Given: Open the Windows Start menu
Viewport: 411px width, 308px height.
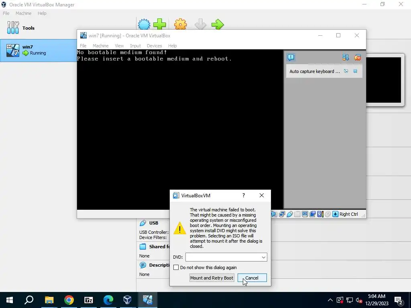Looking at the screenshot, I should point(10,300).
